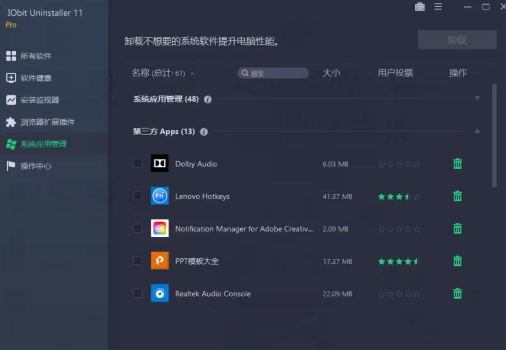Sort list by 用户投票 column
Screen dimensions: 506x350
point(395,73)
